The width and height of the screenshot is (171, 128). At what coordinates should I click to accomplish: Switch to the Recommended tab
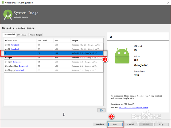[x=9, y=34]
